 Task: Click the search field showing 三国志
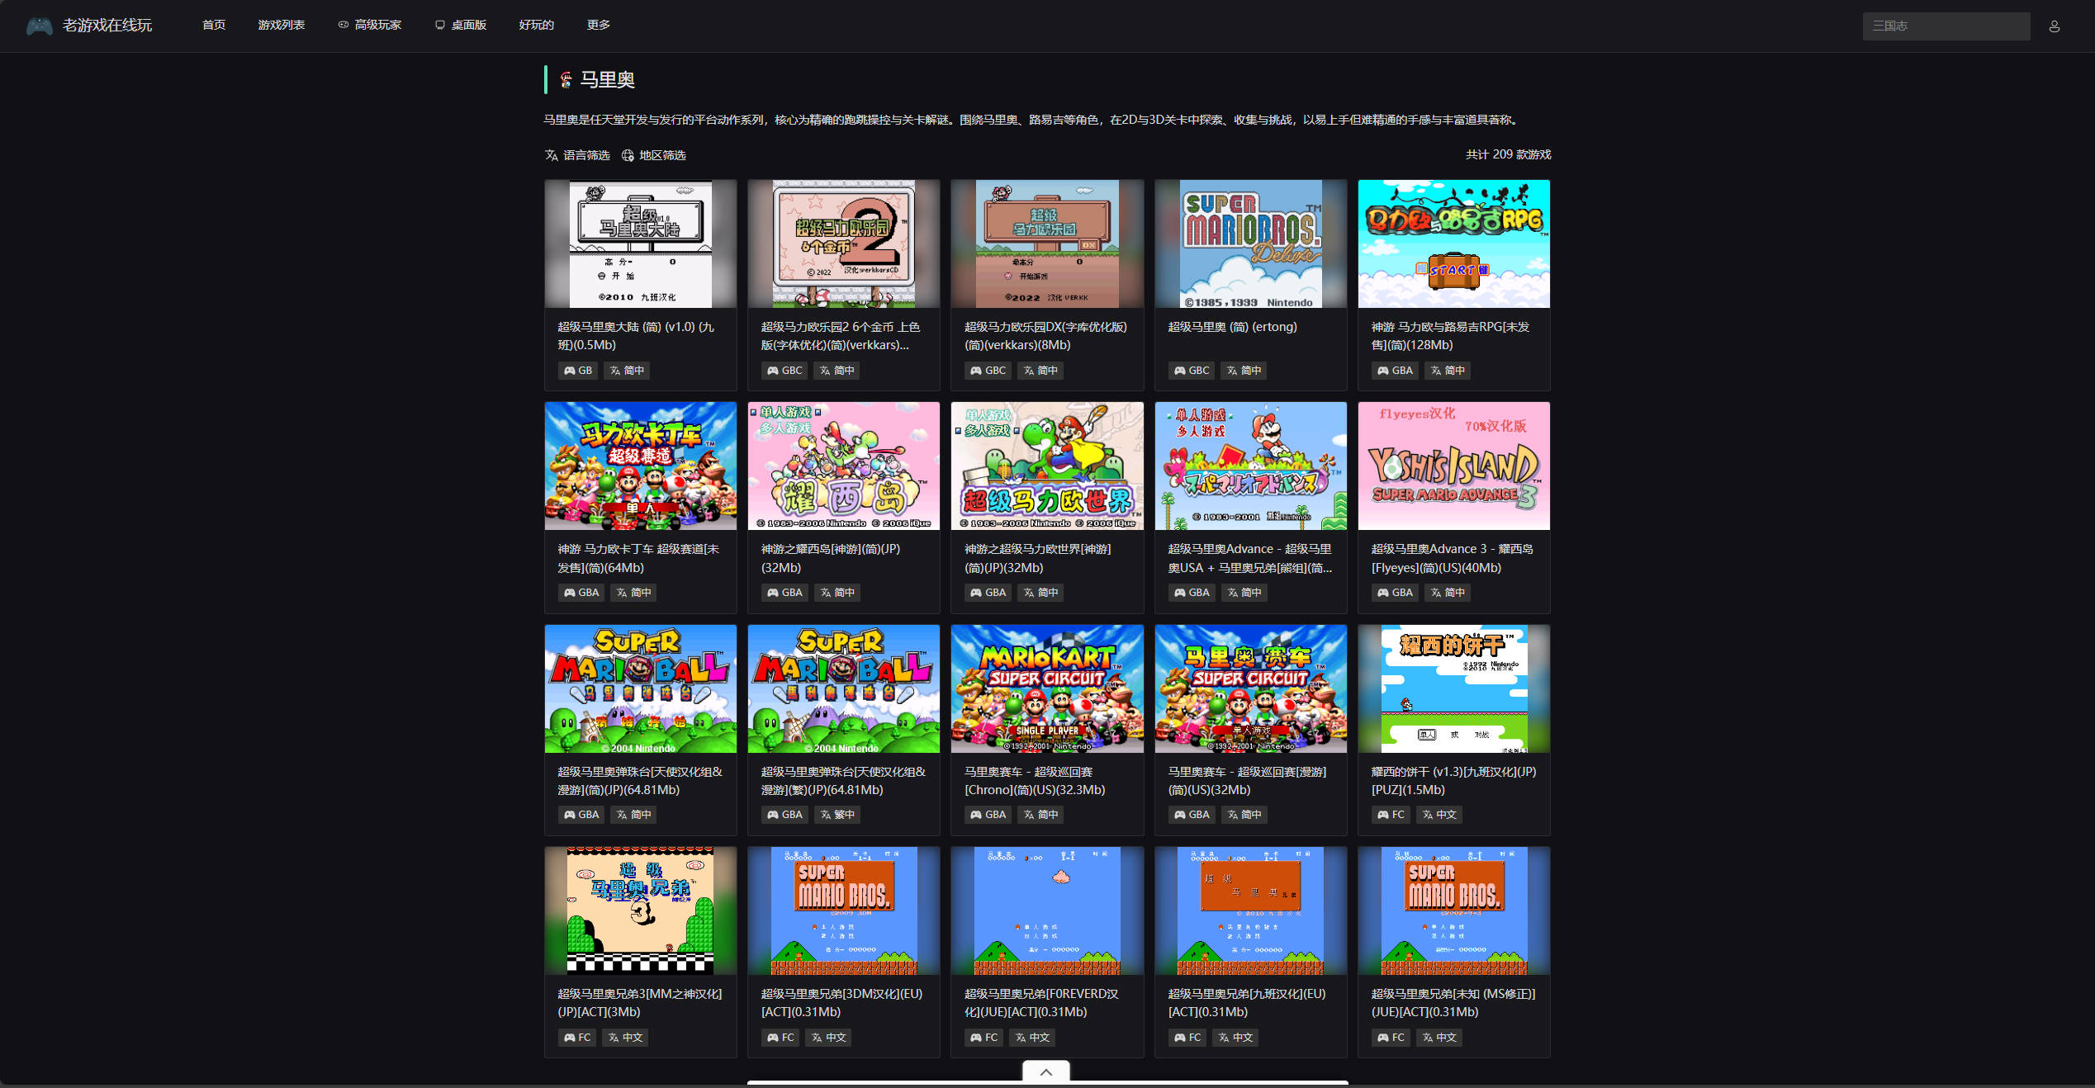(1945, 26)
